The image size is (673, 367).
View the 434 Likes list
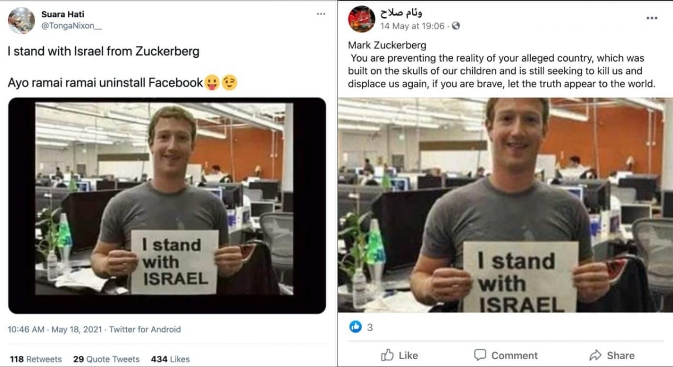(170, 359)
